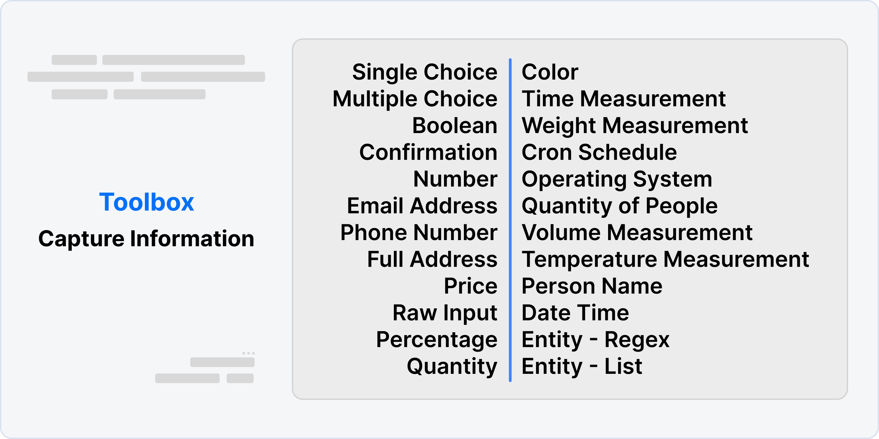
Task: Click the Cron Schedule entry
Action: coord(599,152)
